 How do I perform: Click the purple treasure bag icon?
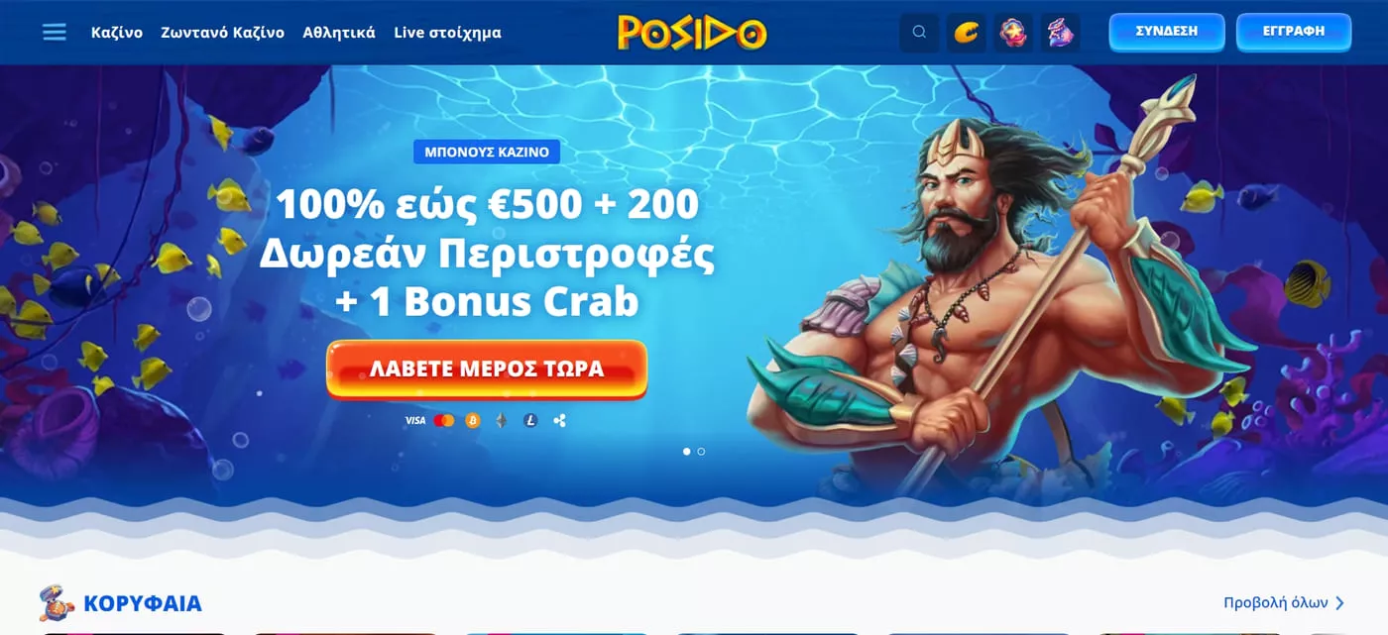click(x=1061, y=33)
